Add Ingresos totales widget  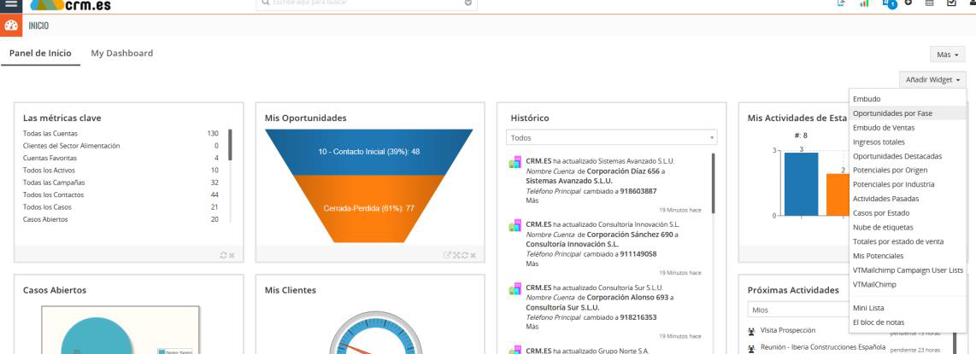pyautogui.click(x=908, y=142)
